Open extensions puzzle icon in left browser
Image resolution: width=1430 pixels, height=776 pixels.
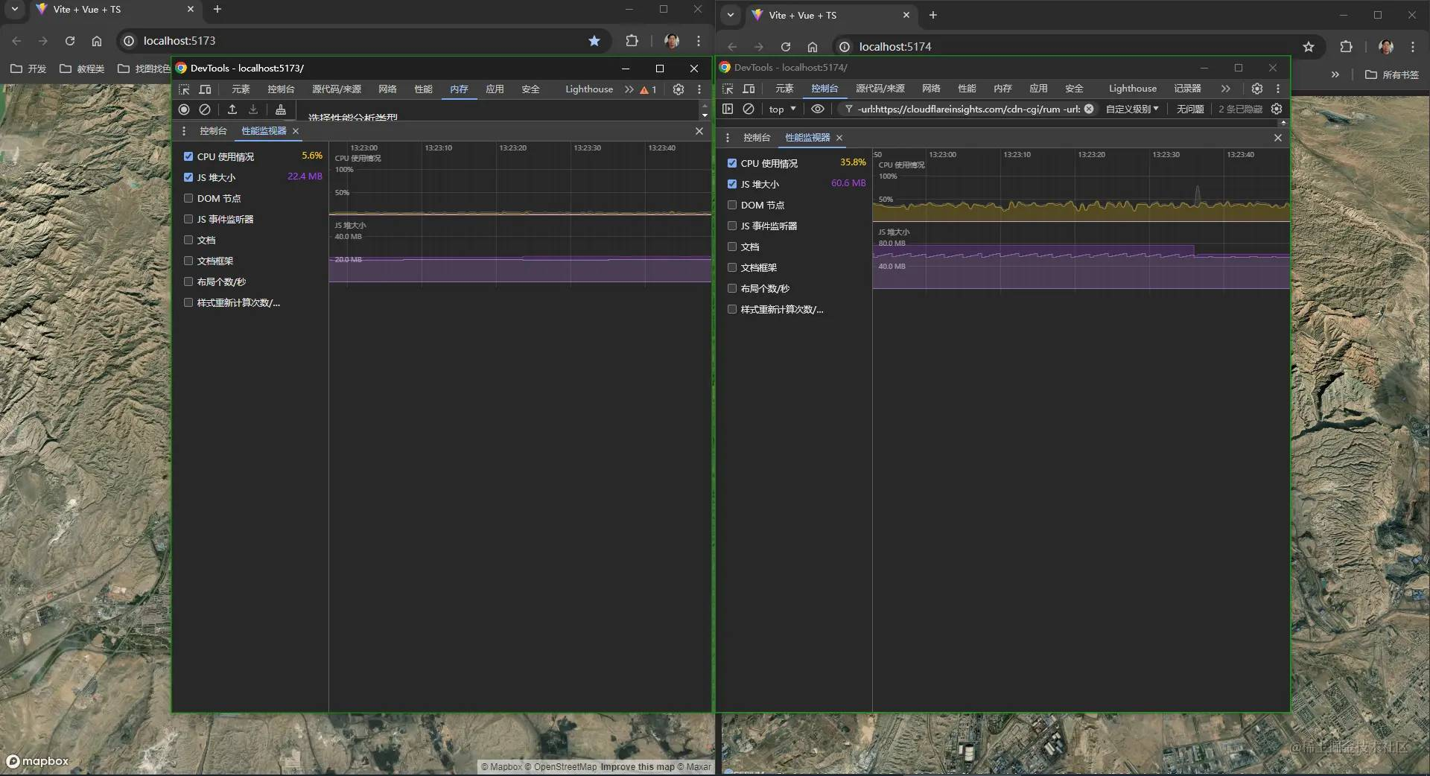tap(632, 41)
